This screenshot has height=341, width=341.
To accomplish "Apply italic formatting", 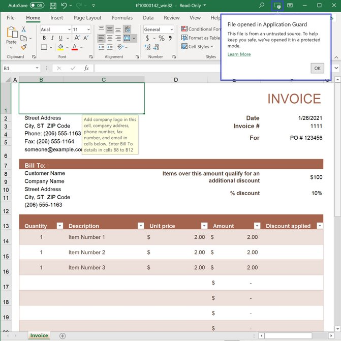I will (x=52, y=38).
